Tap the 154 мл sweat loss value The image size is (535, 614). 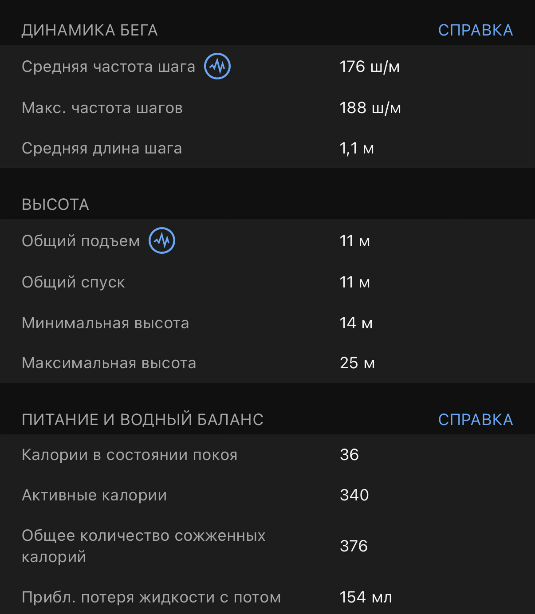click(x=366, y=597)
